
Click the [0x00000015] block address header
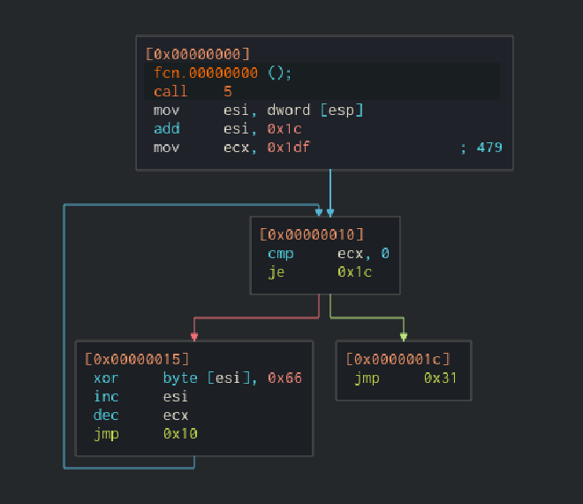pyautogui.click(x=136, y=359)
